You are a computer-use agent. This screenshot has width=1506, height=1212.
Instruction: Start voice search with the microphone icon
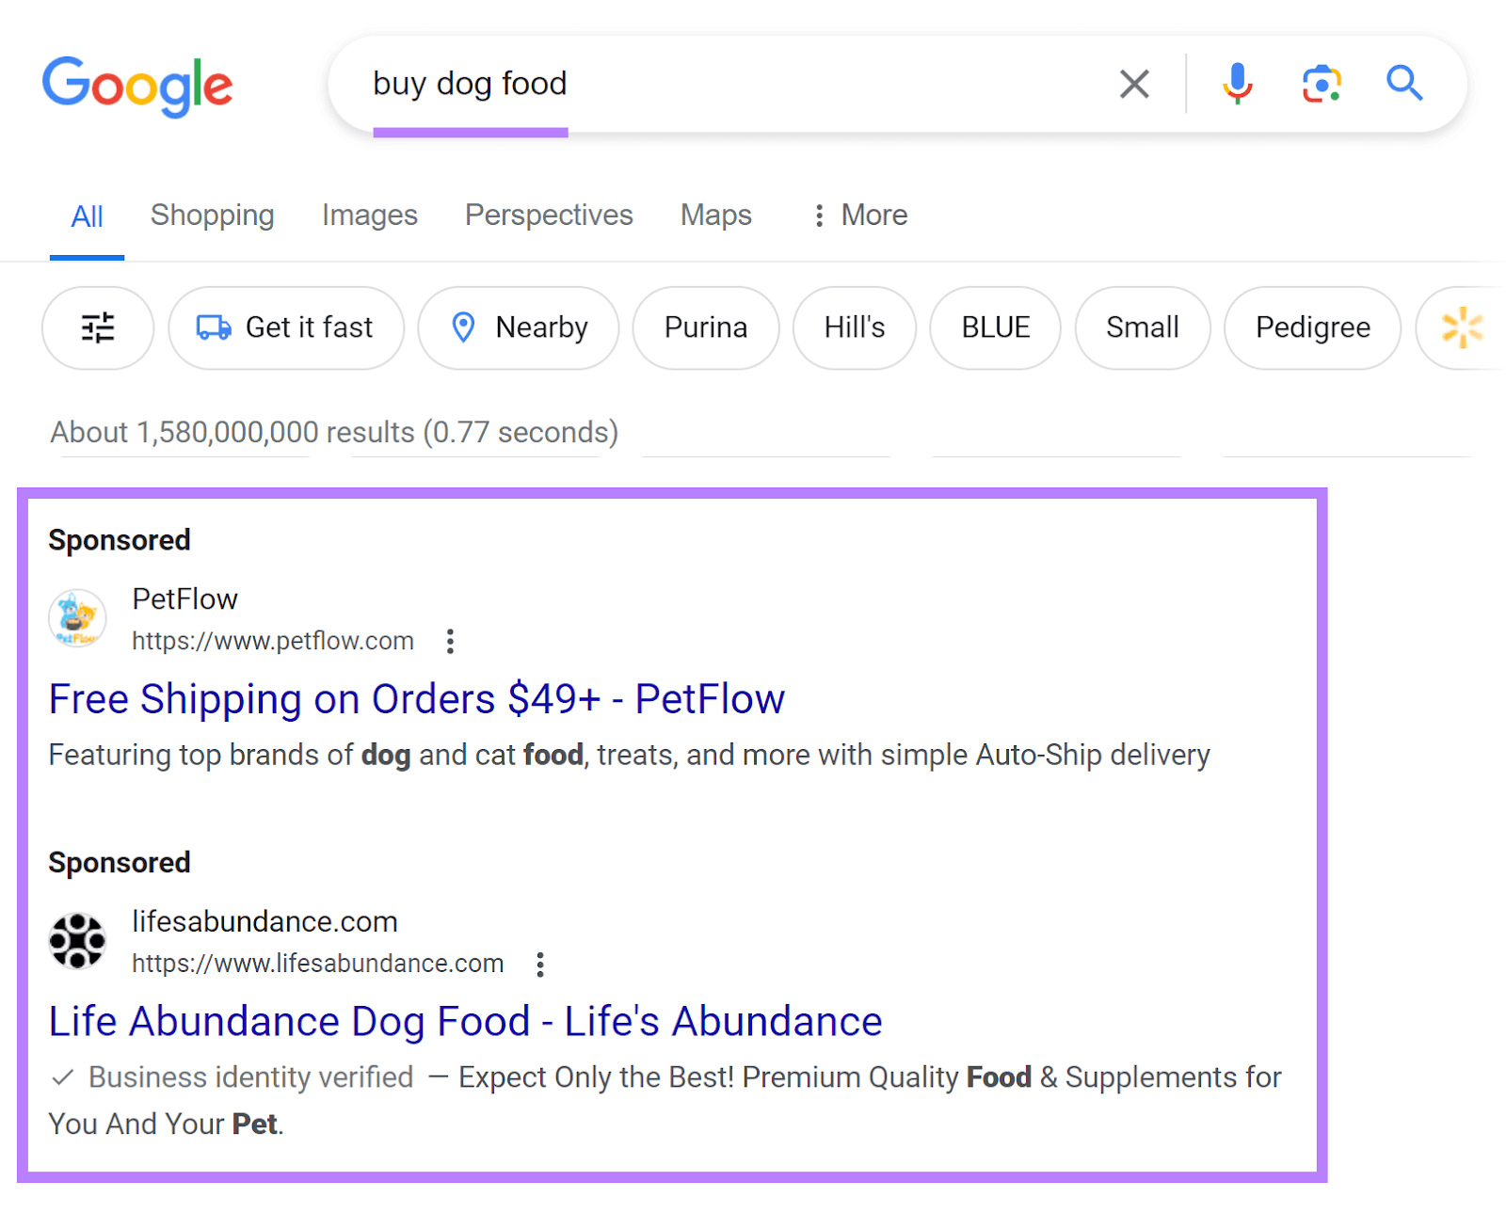pyautogui.click(x=1237, y=84)
